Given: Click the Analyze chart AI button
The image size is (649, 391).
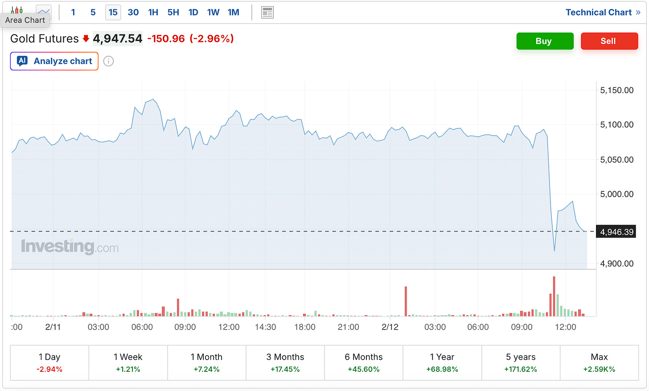Looking at the screenshot, I should (x=54, y=61).
